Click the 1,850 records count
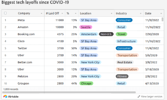The width and height of the screenshot is (167, 100). (11, 89)
